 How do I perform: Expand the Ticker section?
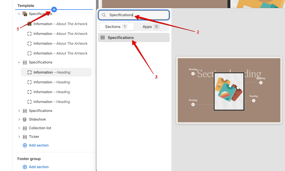click(x=19, y=137)
